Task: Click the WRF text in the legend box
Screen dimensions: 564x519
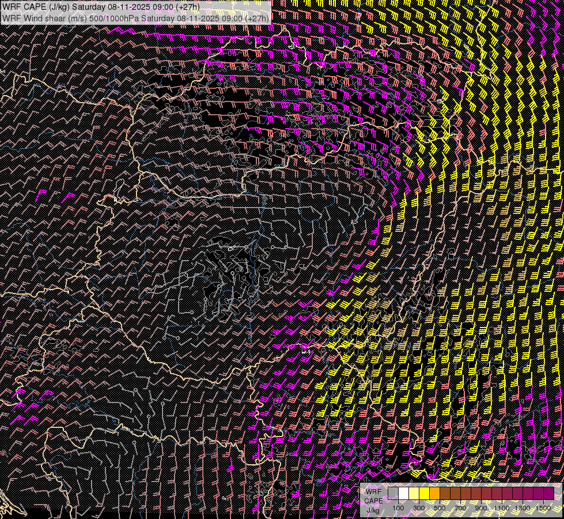Action: click(373, 492)
